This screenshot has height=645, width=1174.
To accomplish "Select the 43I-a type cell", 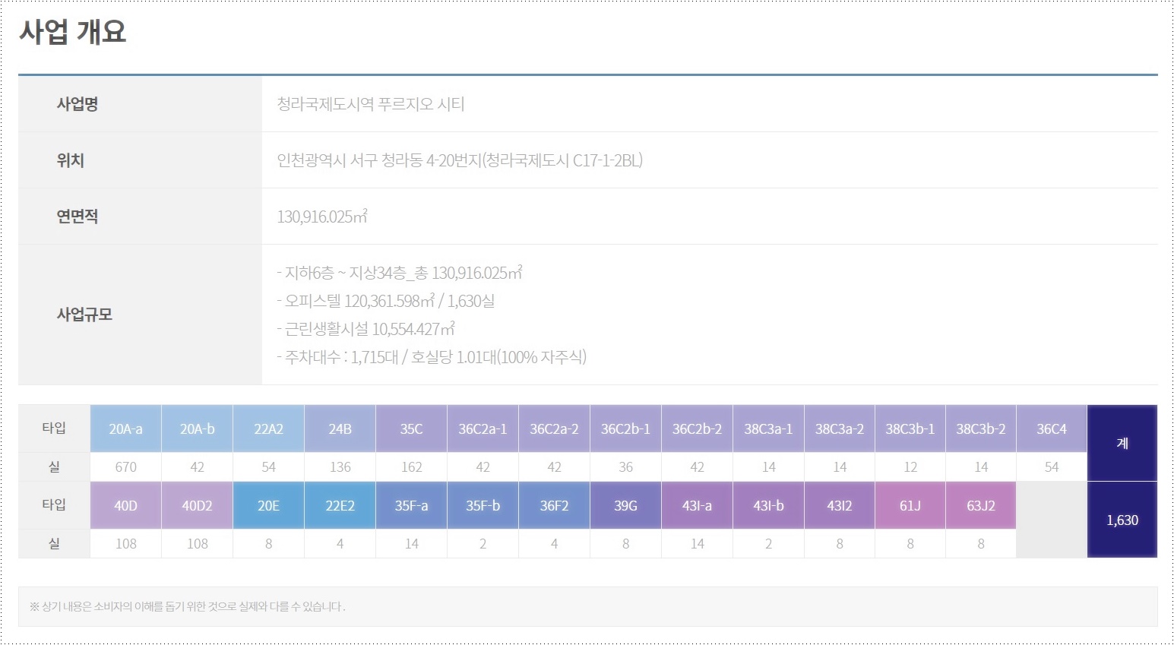I will tap(698, 506).
